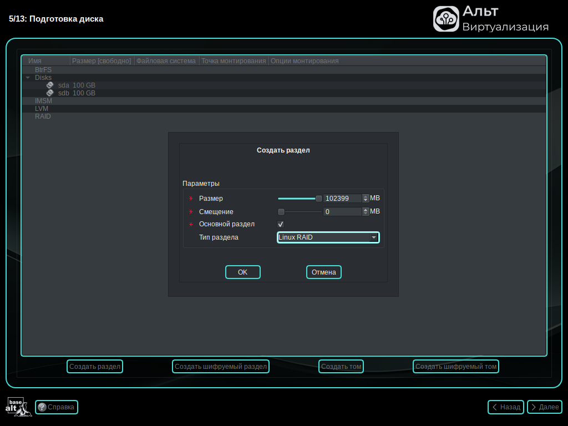568x426 pixels.
Task: Click the sda disk icon
Action: tap(50, 85)
